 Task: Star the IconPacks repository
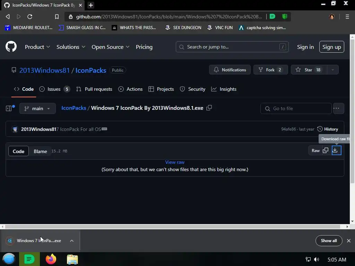pos(309,70)
